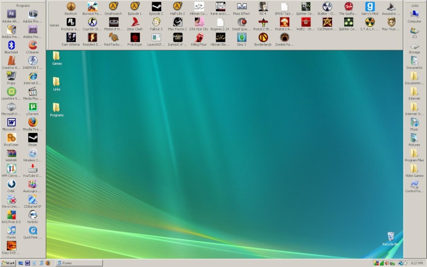Launch Dead Space shortcut
427x267 pixels.
coord(242,23)
